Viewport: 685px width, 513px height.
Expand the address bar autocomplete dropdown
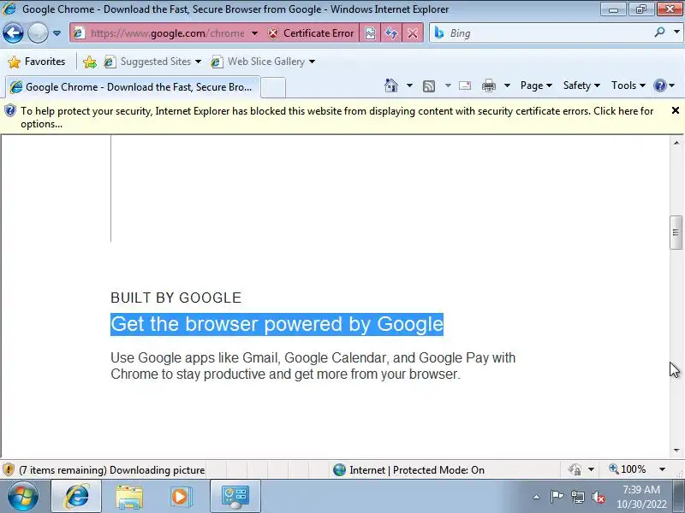254,33
